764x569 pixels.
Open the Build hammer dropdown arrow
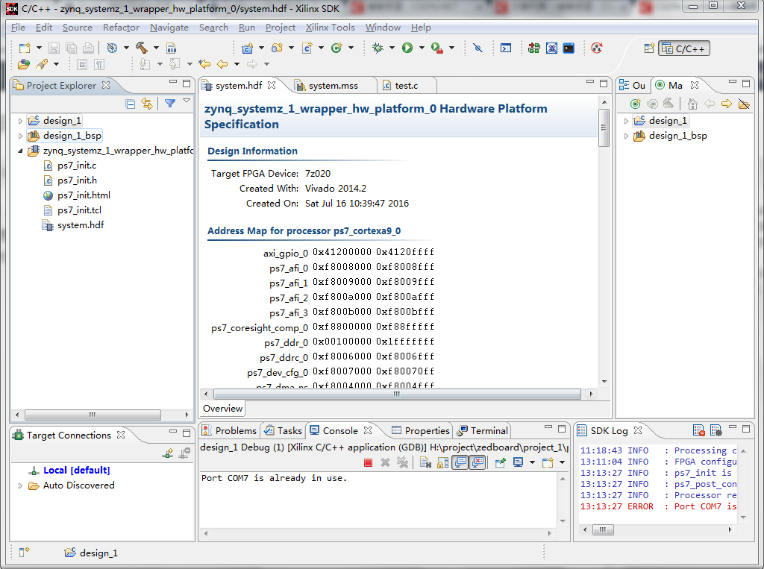pyautogui.click(x=156, y=48)
